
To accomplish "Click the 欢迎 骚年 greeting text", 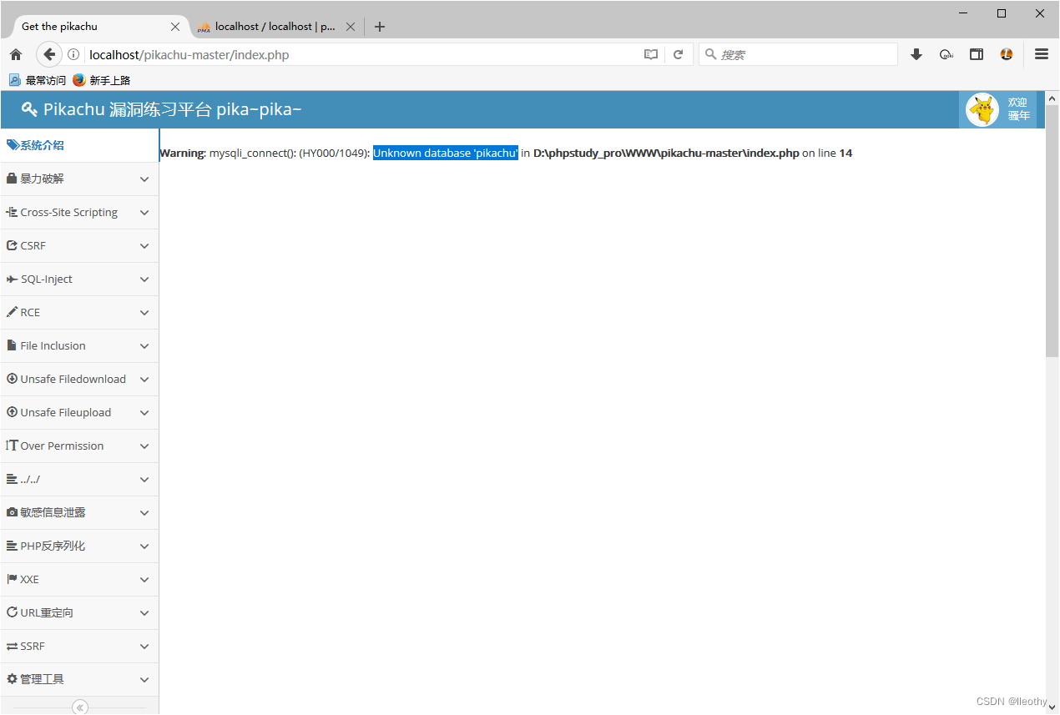I will 1018,109.
